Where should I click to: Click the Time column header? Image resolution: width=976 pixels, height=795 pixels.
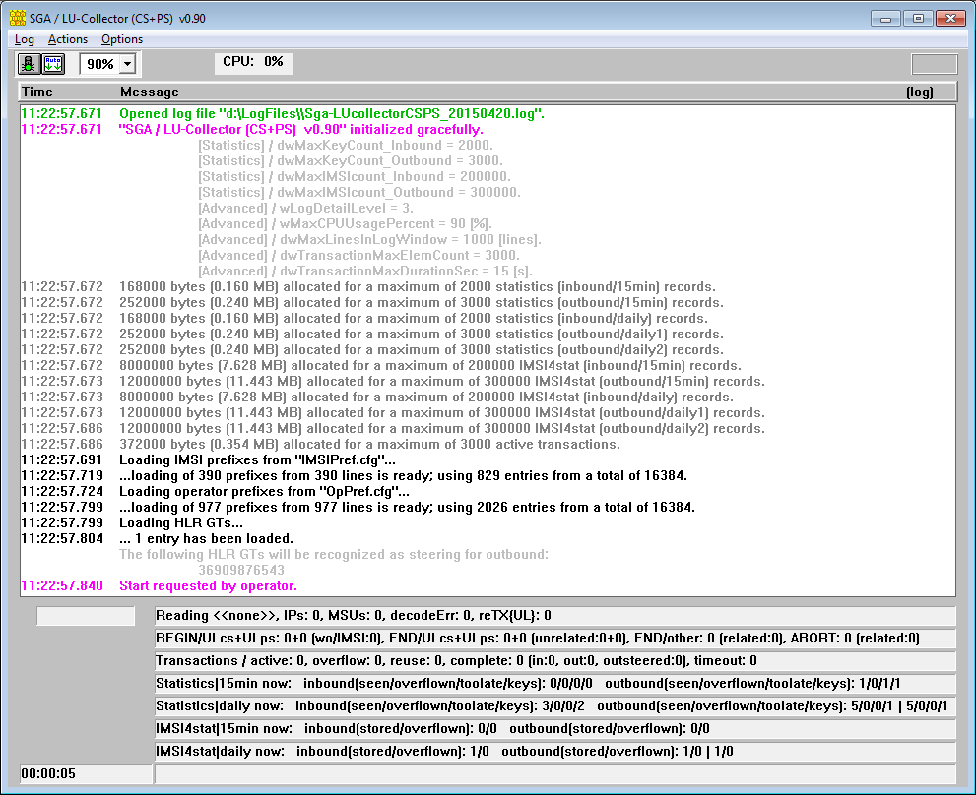click(37, 92)
